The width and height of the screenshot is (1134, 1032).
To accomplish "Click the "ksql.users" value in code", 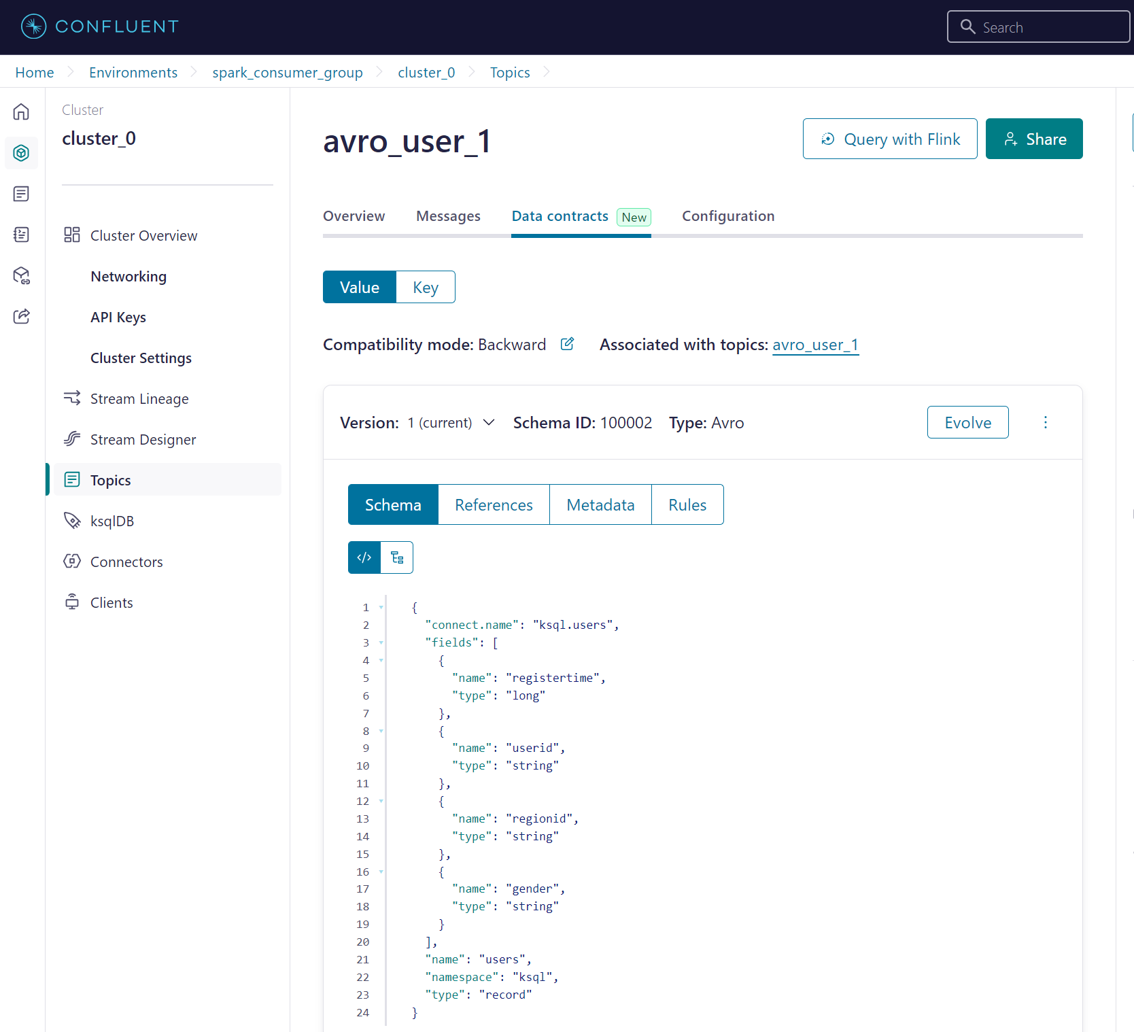I will (x=572, y=625).
